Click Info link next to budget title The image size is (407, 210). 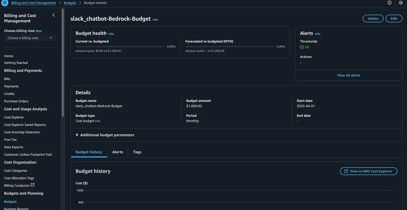tap(155, 20)
